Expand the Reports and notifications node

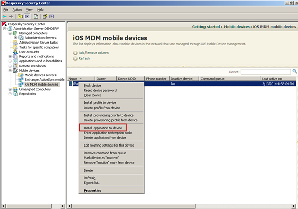coord(10,56)
